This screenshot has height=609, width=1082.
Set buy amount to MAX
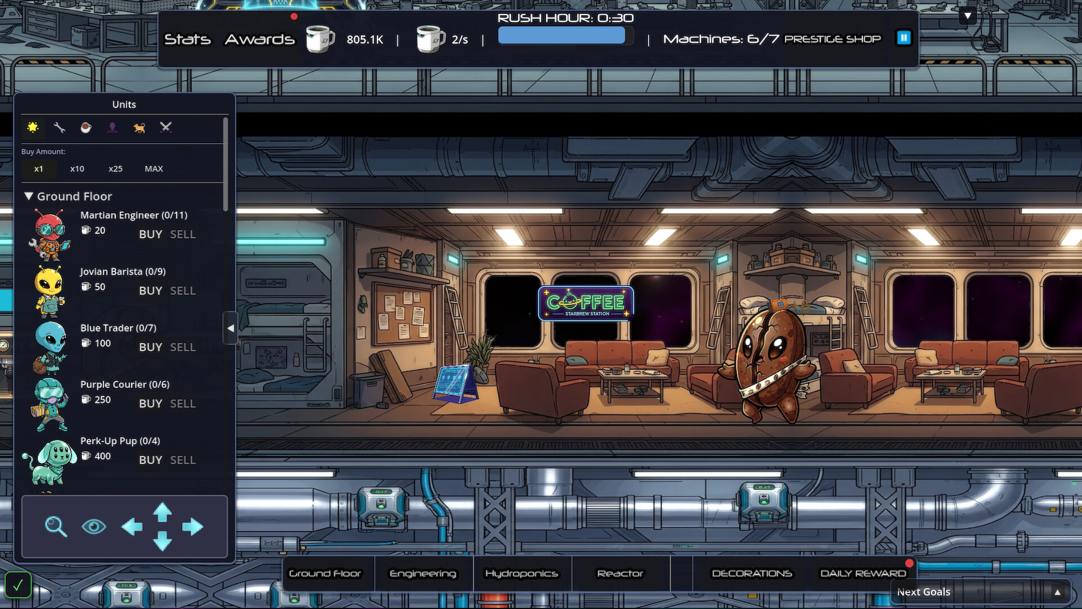[153, 168]
